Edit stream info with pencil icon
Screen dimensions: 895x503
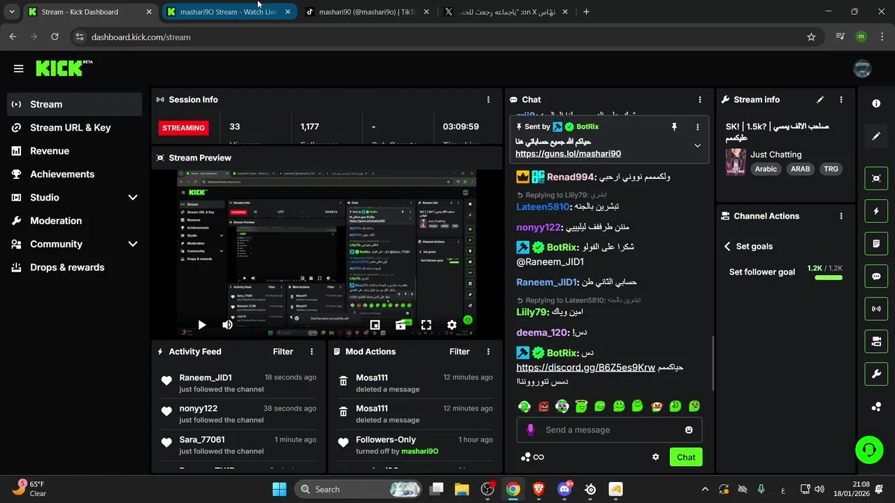(x=820, y=100)
